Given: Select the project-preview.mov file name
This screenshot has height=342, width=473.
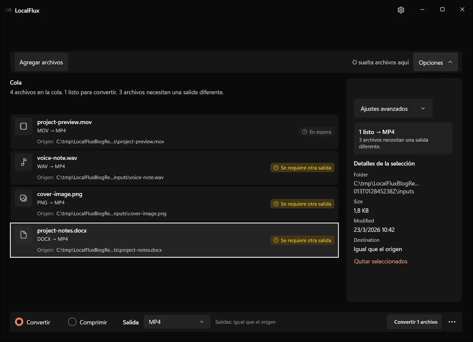Looking at the screenshot, I should point(65,122).
